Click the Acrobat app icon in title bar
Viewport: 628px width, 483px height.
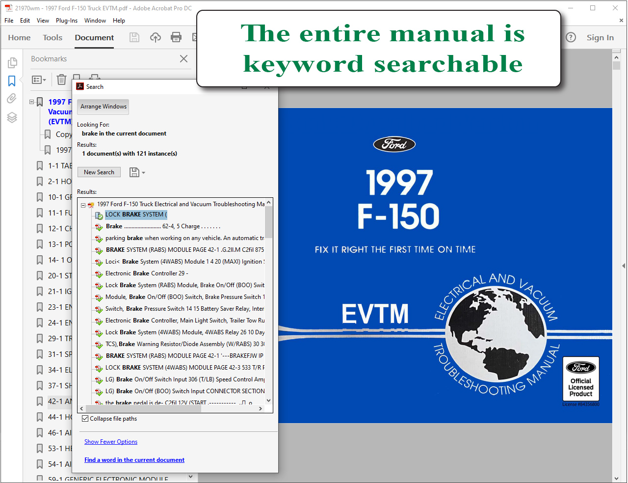coord(8,8)
